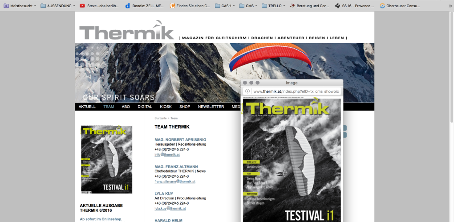Viewport: 454px width, 222px height.
Task: Email lyla.kuy@thermik.at link
Action: pos(170,208)
